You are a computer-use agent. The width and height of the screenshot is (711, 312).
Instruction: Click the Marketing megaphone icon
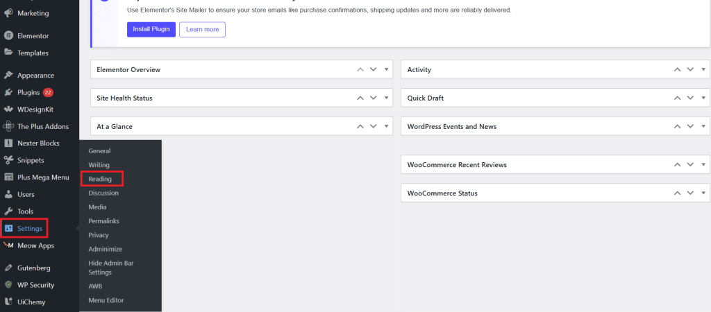[8, 13]
